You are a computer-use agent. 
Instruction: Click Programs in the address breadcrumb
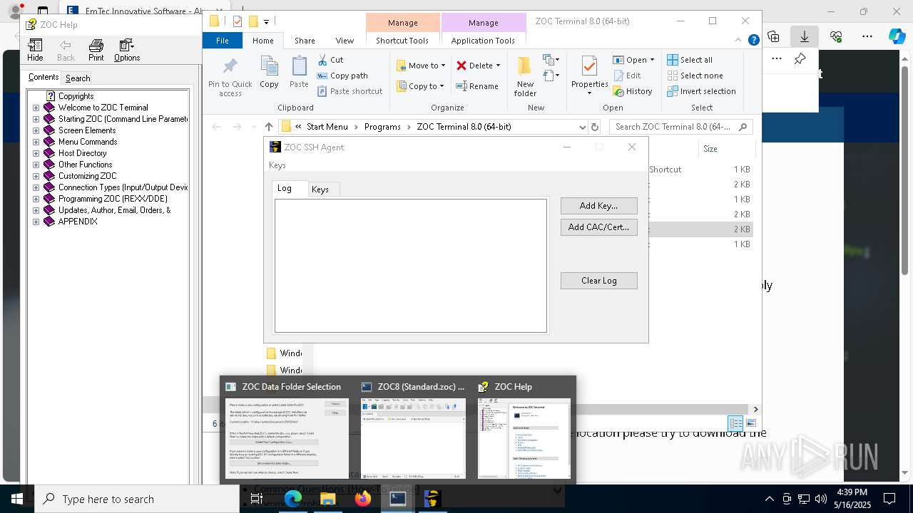(382, 127)
